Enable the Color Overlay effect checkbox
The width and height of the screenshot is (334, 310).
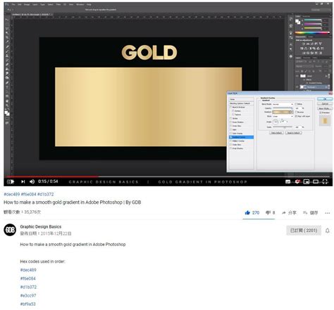pyautogui.click(x=231, y=134)
